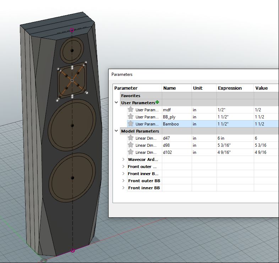Edit the d98 expression 5 3/16"
The height and width of the screenshot is (263, 279).
tap(235, 145)
